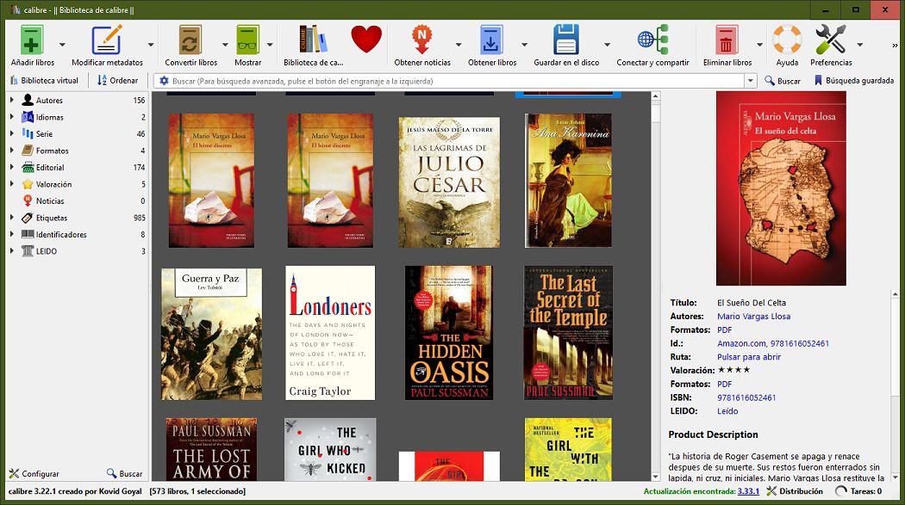Open the Preferencias dropdown arrow
Screen dimensions: 905x505
pyautogui.click(x=860, y=45)
